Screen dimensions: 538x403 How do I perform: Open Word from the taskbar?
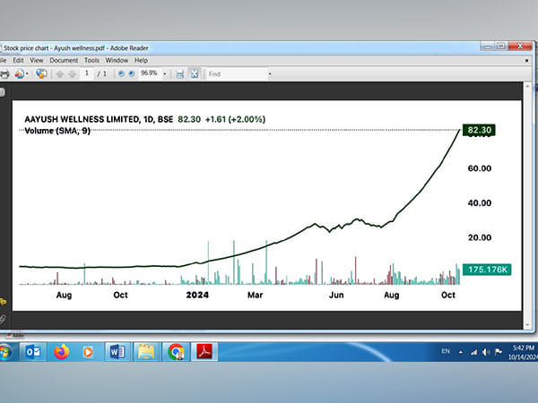click(117, 352)
